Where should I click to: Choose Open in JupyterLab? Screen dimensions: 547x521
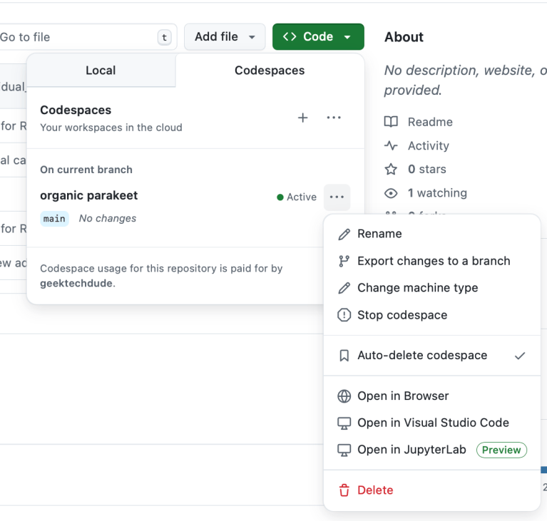coord(432,450)
